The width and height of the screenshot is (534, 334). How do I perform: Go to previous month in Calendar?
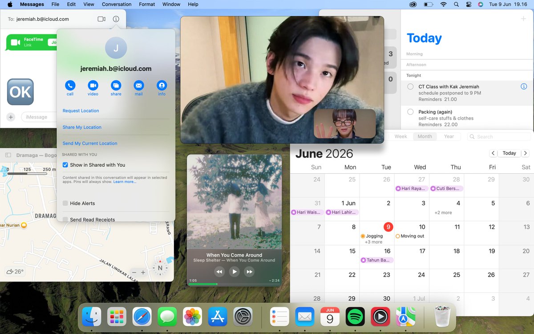[x=493, y=153]
